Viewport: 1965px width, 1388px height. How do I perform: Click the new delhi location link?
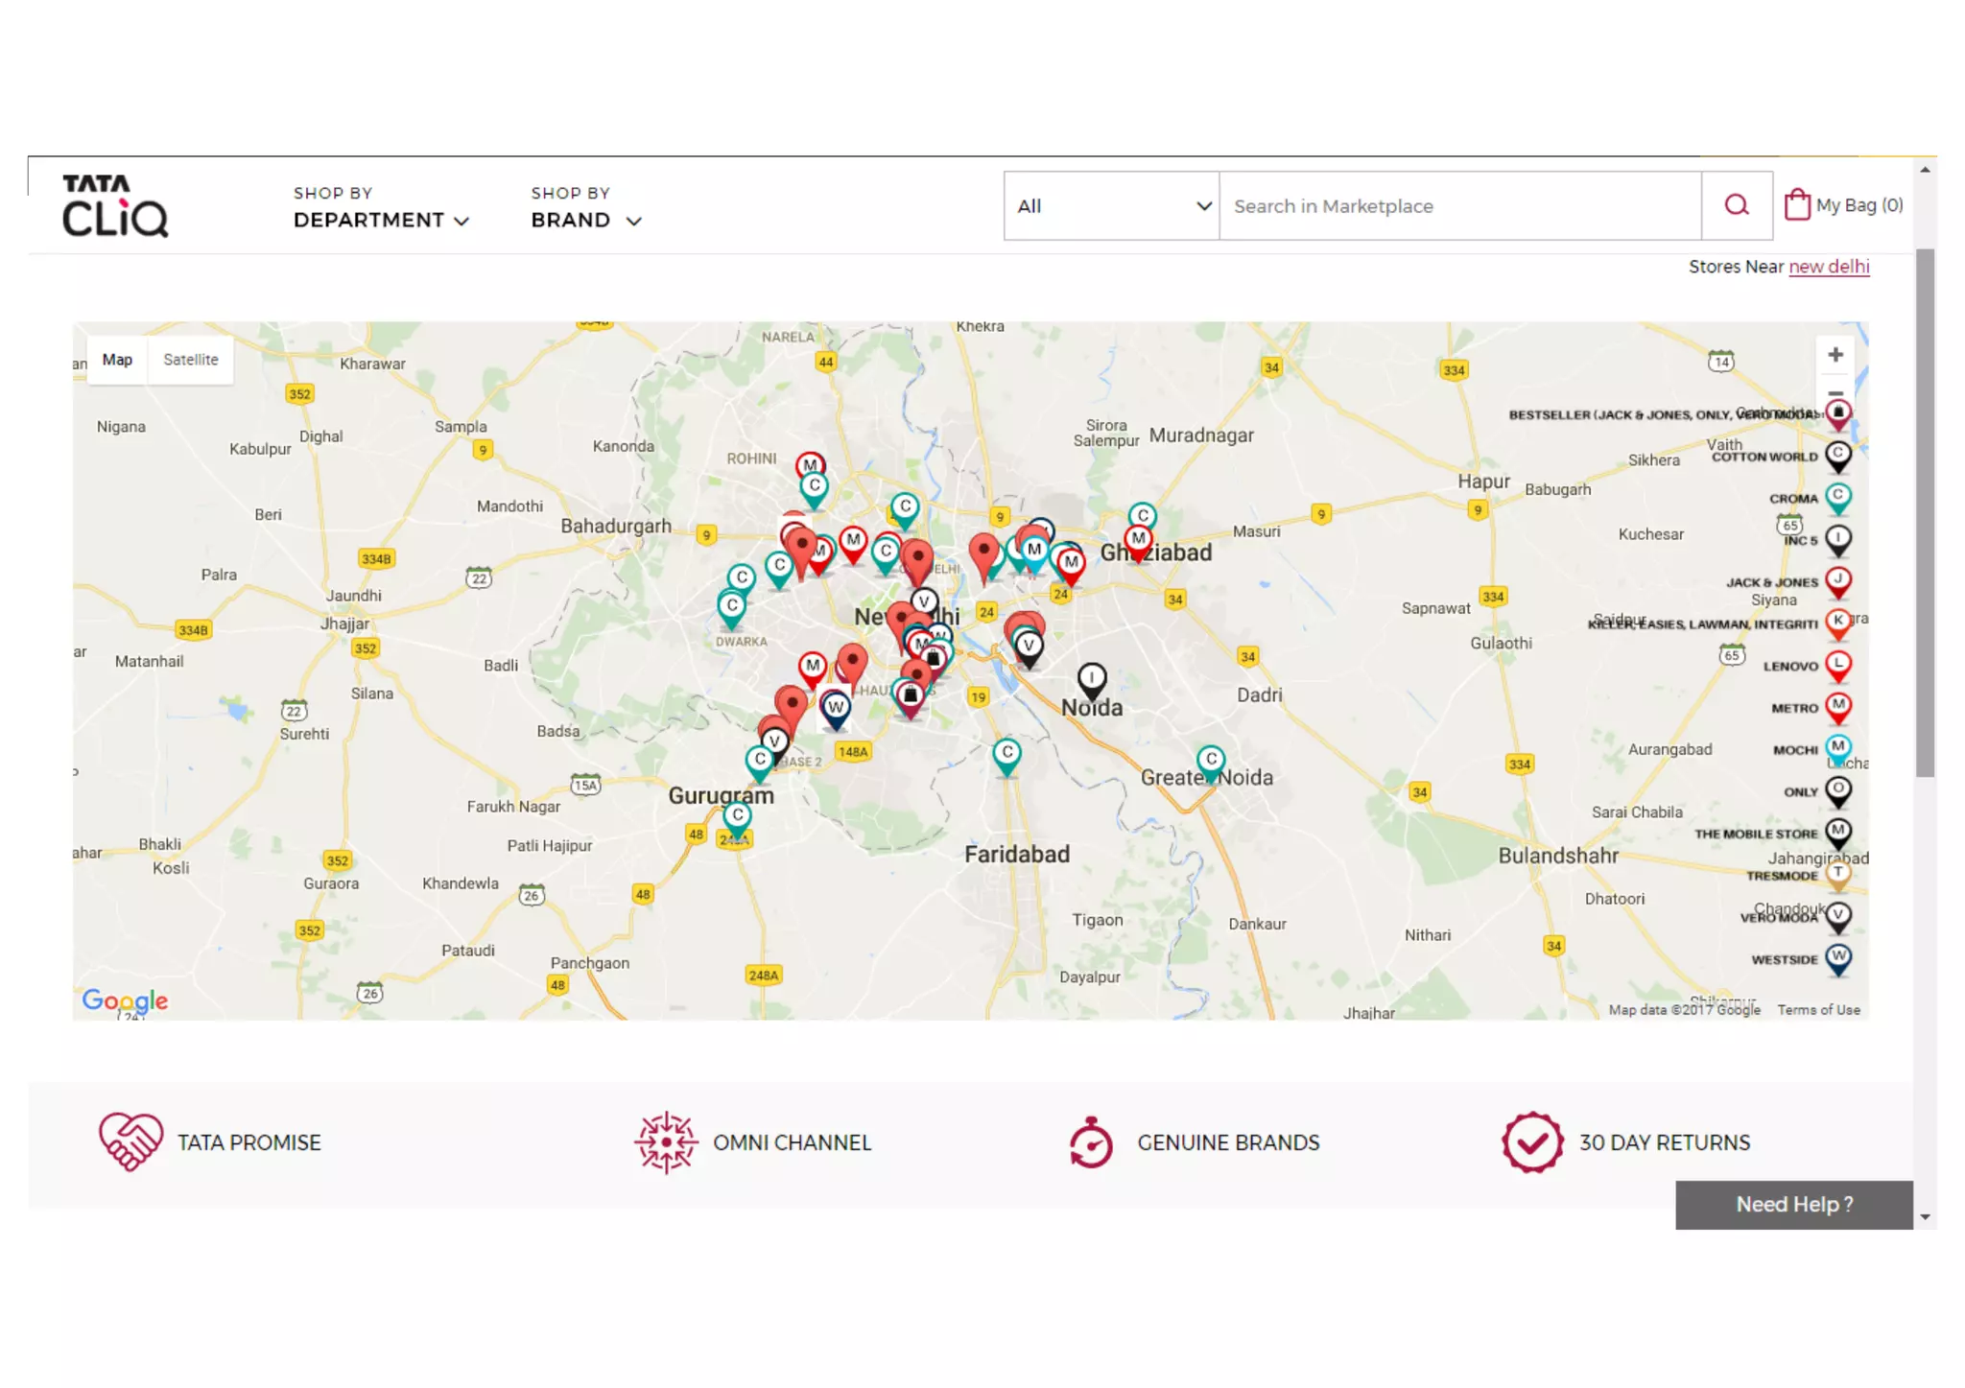tap(1828, 267)
